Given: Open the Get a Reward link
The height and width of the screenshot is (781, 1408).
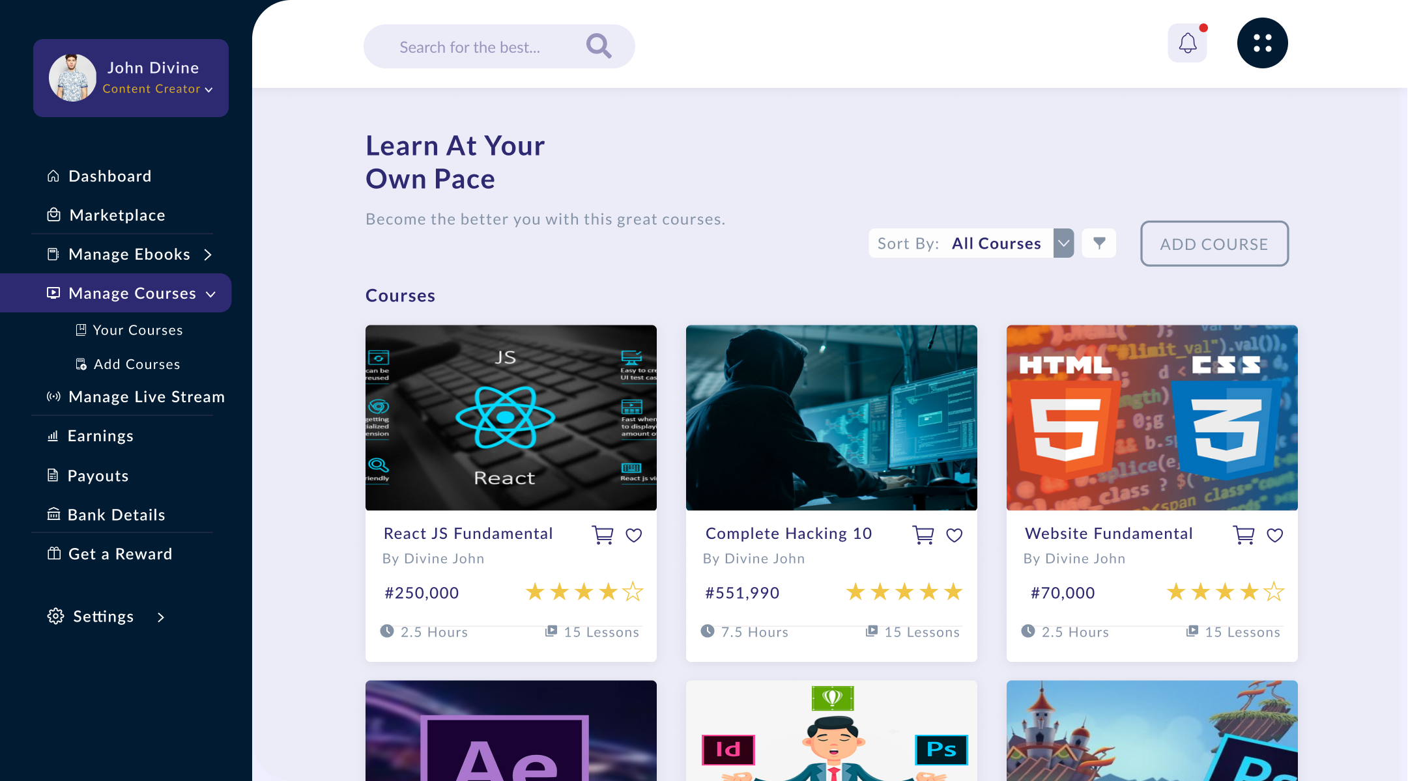Looking at the screenshot, I should 120,554.
